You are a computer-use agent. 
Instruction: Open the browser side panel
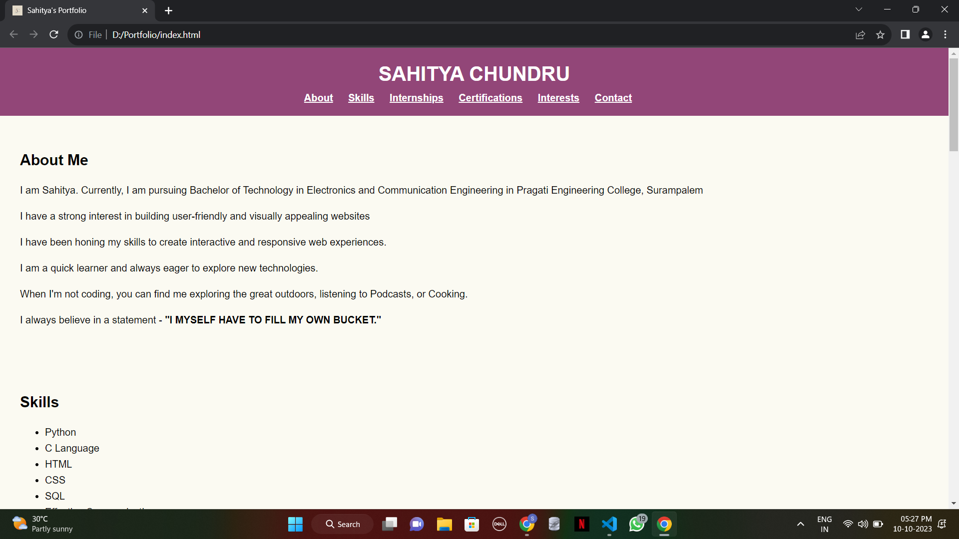905,34
